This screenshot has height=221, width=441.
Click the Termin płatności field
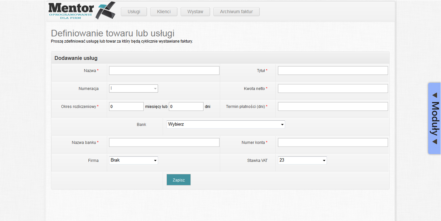[333, 107]
